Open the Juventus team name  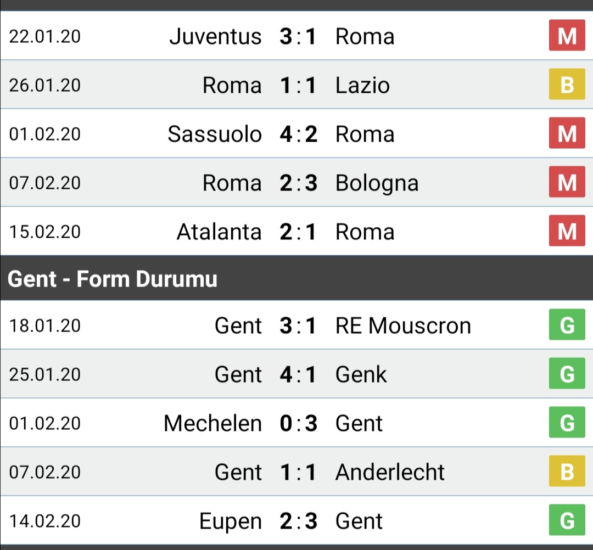tap(215, 37)
